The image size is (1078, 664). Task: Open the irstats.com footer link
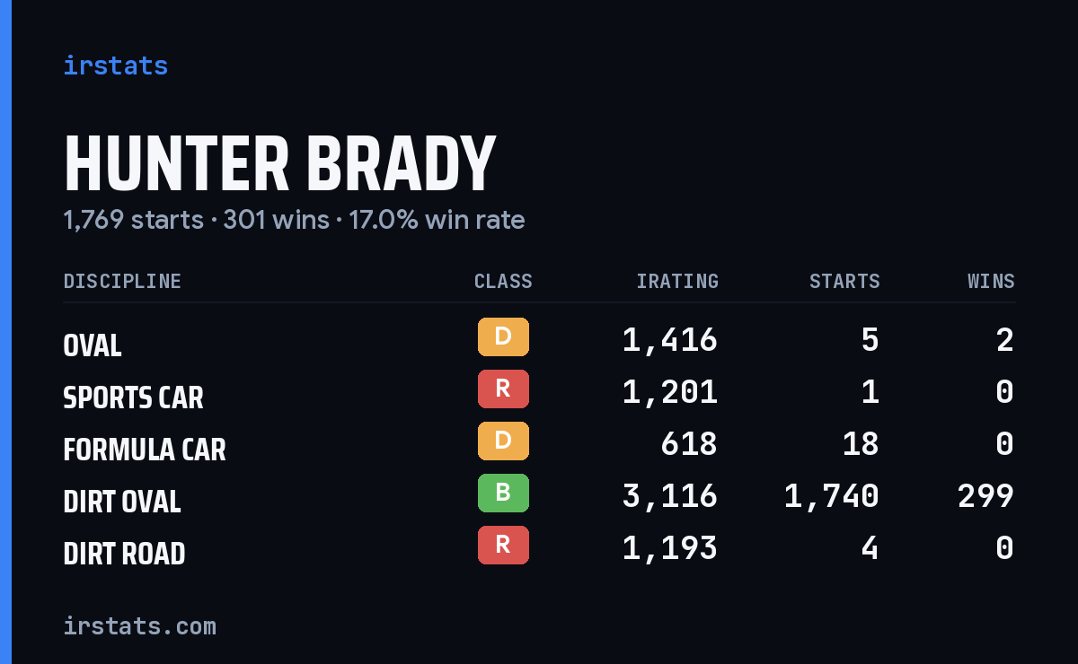pyautogui.click(x=140, y=625)
